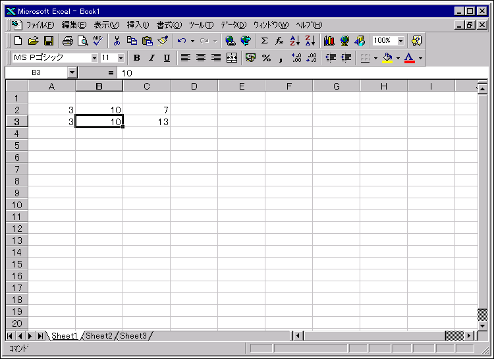This screenshot has width=494, height=359.
Task: Click the formula bar showing 10
Action: click(x=302, y=73)
